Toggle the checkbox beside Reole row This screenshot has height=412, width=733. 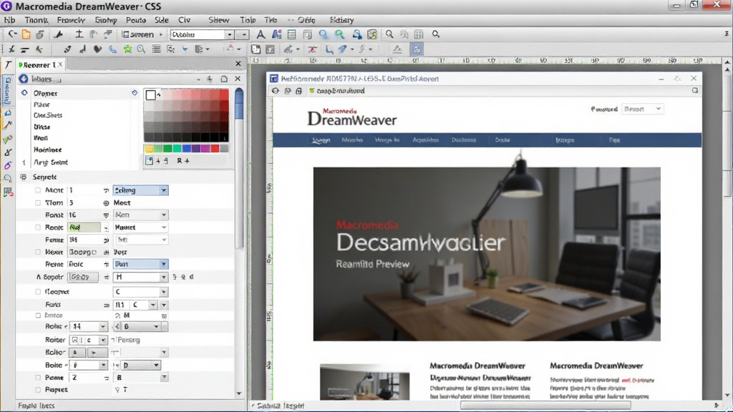38,227
